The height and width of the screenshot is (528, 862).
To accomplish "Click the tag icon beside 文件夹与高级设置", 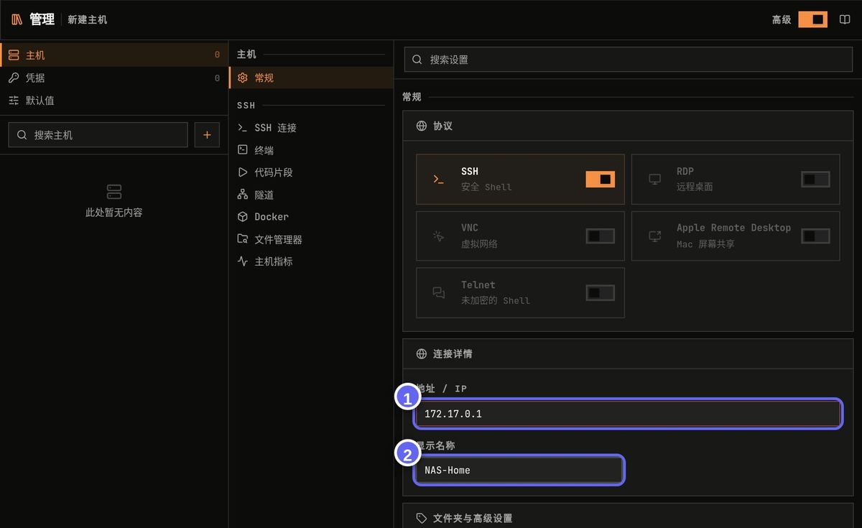I will [422, 518].
